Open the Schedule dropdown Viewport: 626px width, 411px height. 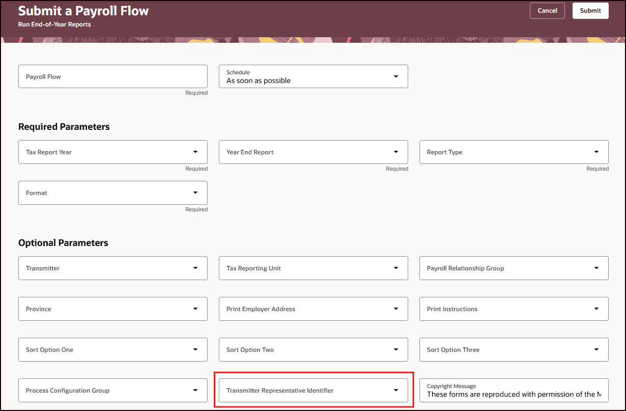[313, 76]
